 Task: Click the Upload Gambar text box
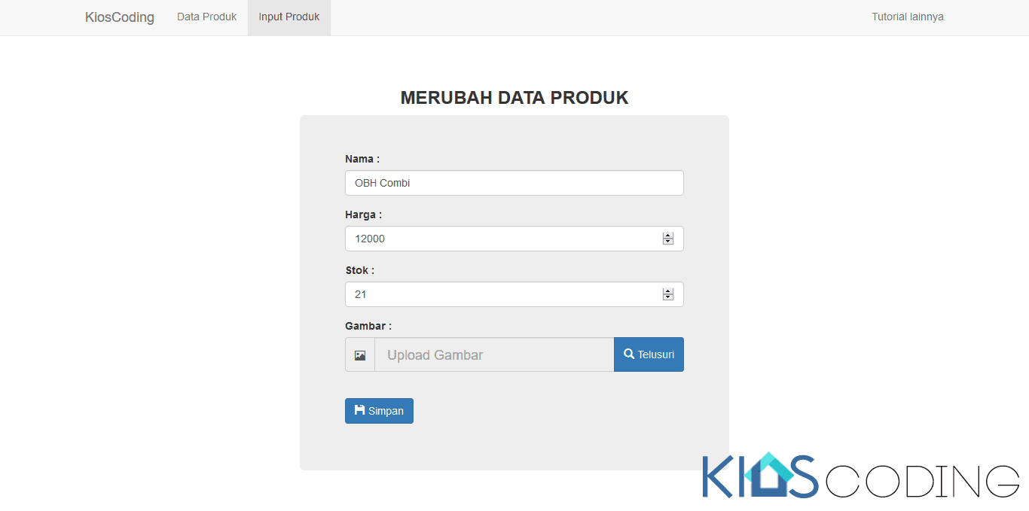point(494,354)
